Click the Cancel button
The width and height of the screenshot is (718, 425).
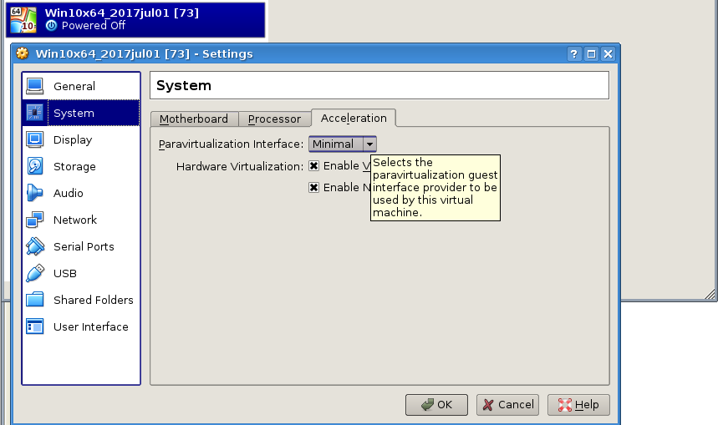pyautogui.click(x=507, y=404)
